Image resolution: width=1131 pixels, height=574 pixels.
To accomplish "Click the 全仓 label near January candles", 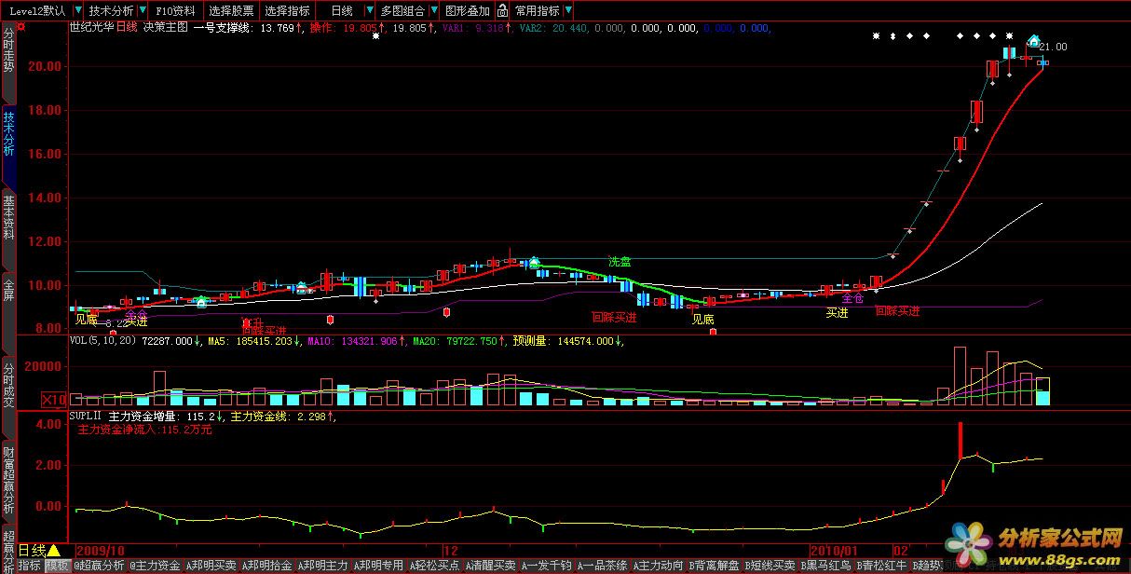I will (x=852, y=298).
